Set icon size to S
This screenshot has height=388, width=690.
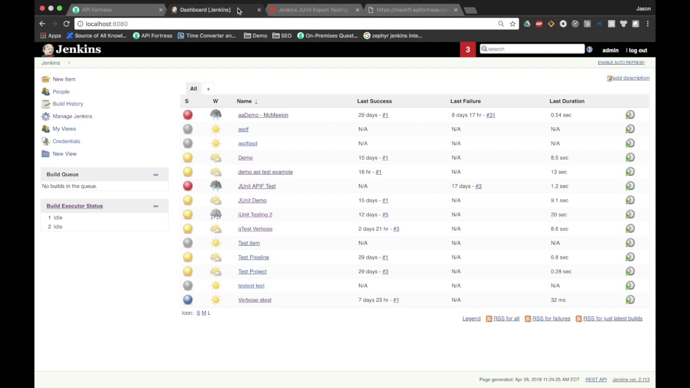(198, 313)
